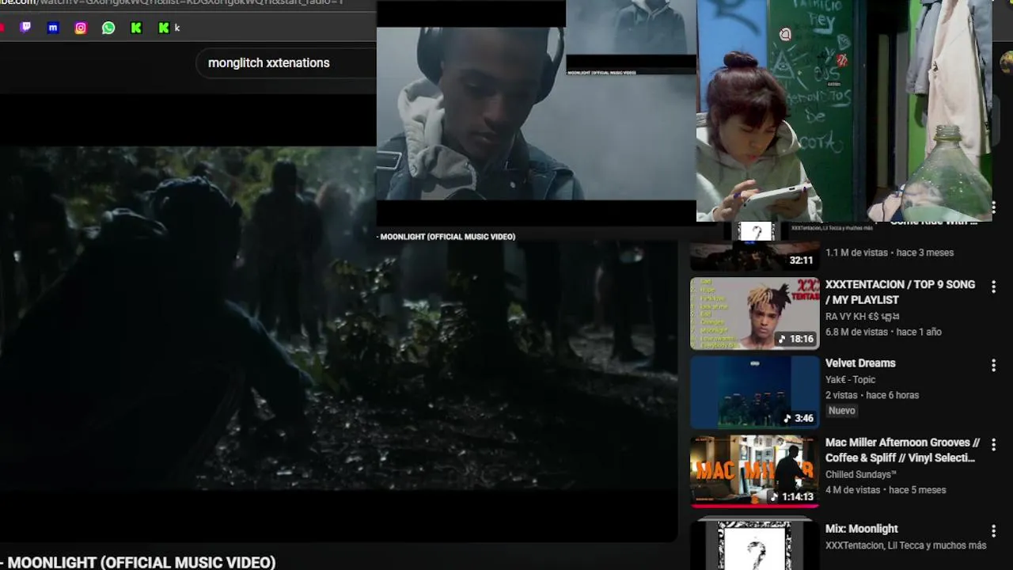Click the main Moonlight video player
The image size is (1013, 570).
pos(339,318)
